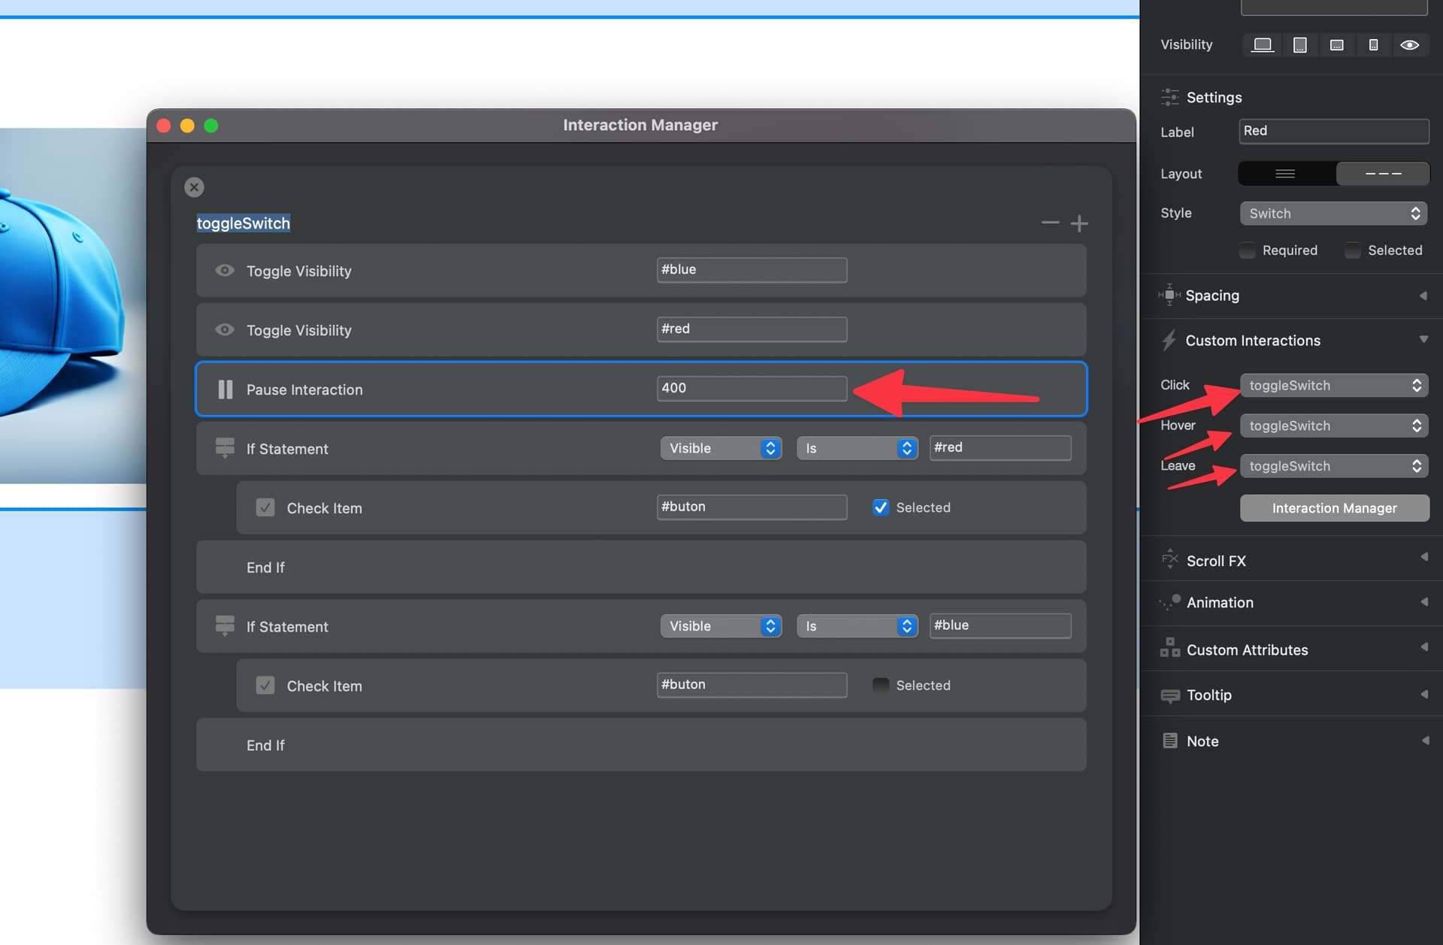
Task: Uncheck Selected in the first Check Item
Action: coord(880,507)
